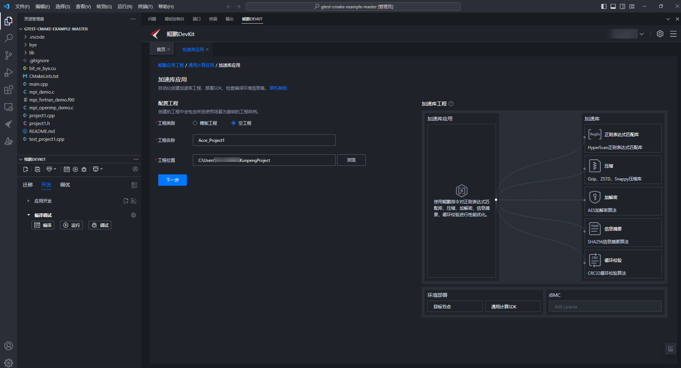Click monitor tuning icon in DevKit toolbar
Screen dimensions: 681x368
96,169
